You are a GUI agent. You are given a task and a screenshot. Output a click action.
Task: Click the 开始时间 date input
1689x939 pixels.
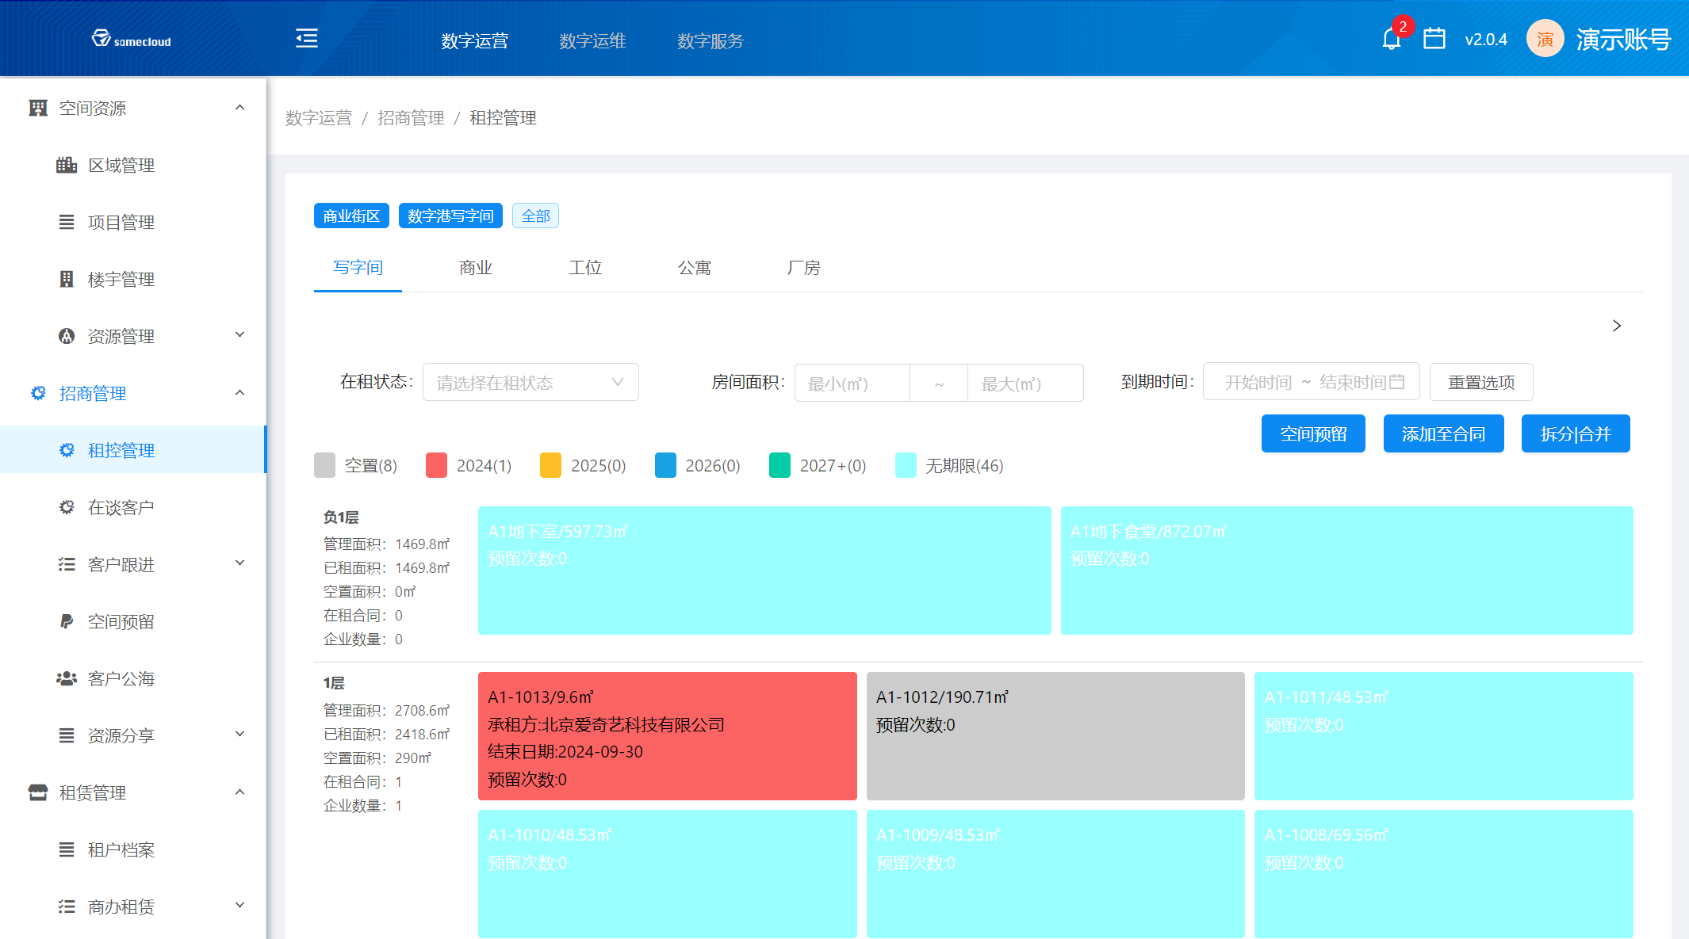1258,382
